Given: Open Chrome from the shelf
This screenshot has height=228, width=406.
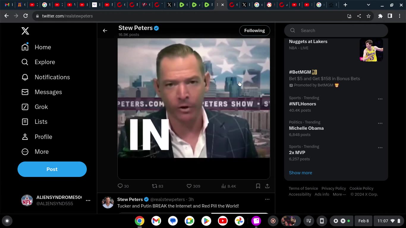Looking at the screenshot, I should 140,221.
